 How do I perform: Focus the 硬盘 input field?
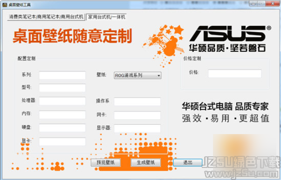[62, 128]
